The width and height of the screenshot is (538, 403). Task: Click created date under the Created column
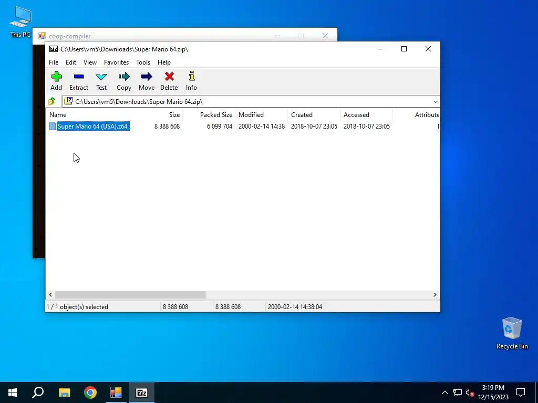tap(314, 126)
